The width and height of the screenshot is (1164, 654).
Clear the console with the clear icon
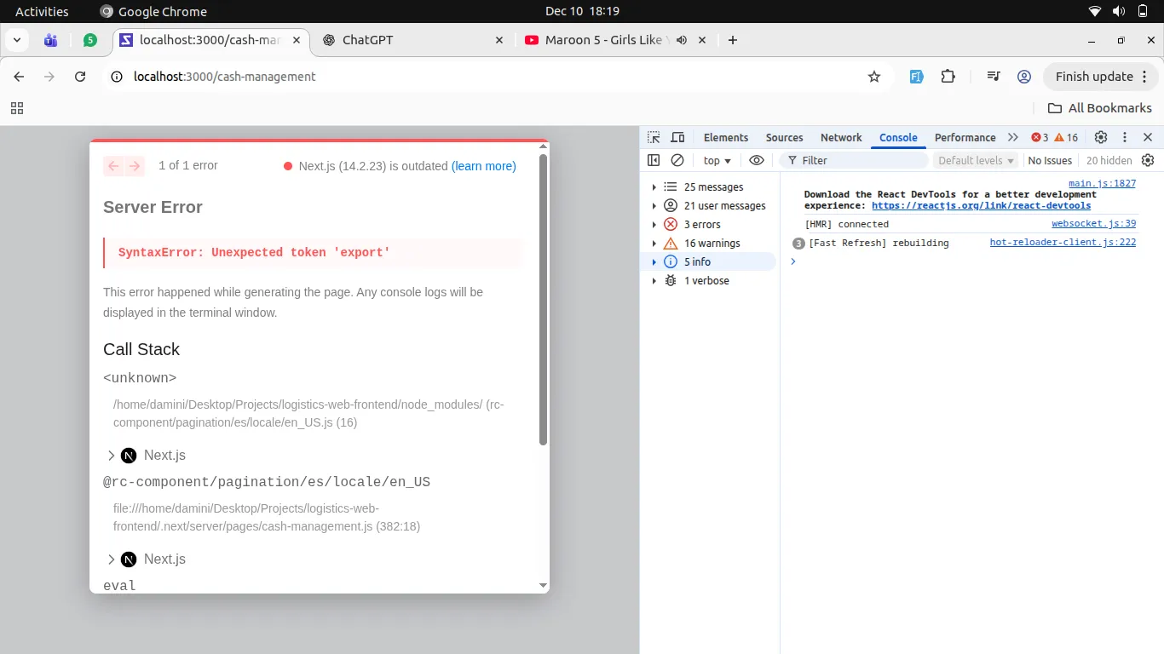tap(677, 160)
